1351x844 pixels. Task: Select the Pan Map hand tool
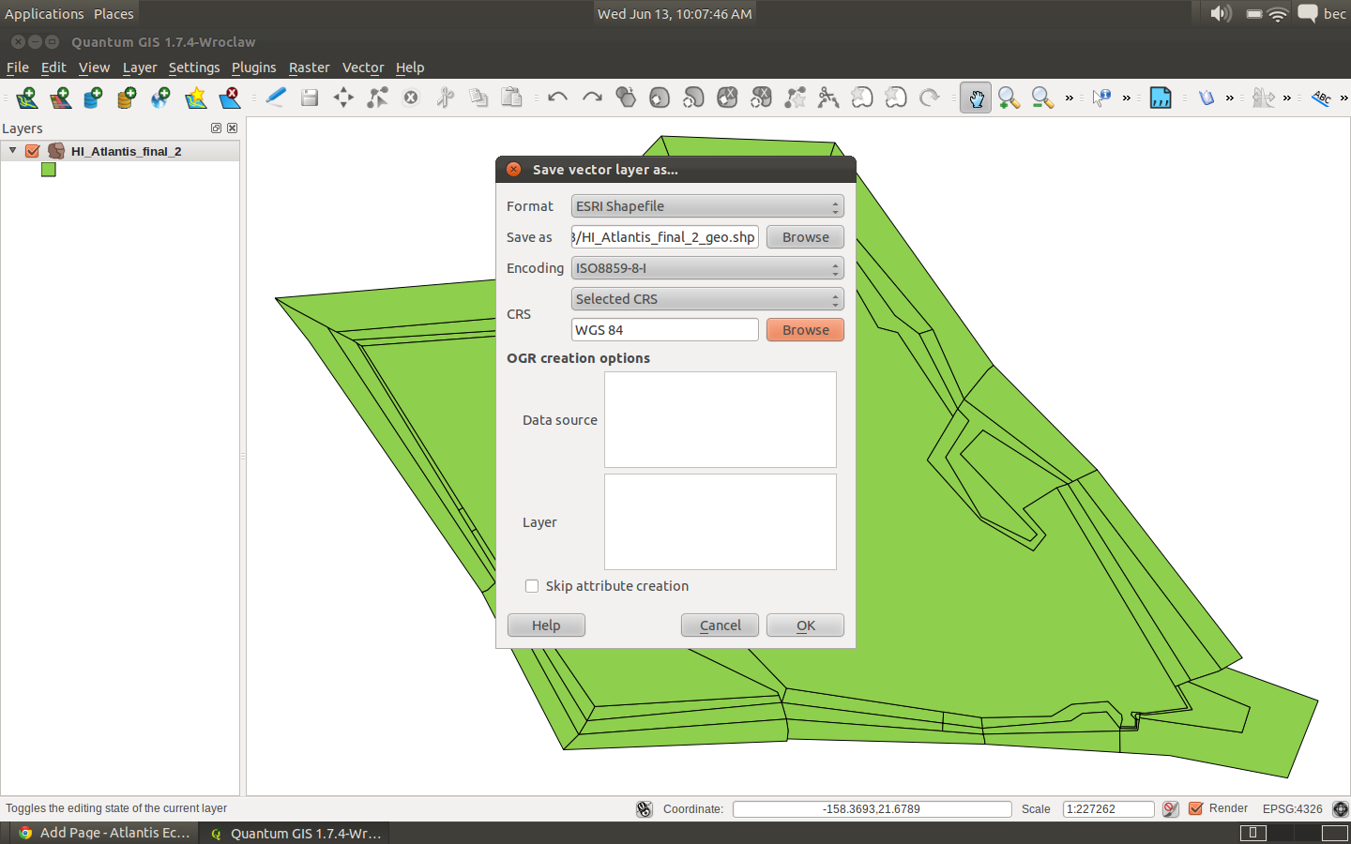point(976,98)
